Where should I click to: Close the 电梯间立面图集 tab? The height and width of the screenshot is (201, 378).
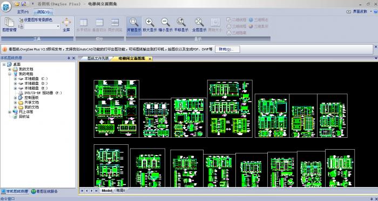click(150, 59)
